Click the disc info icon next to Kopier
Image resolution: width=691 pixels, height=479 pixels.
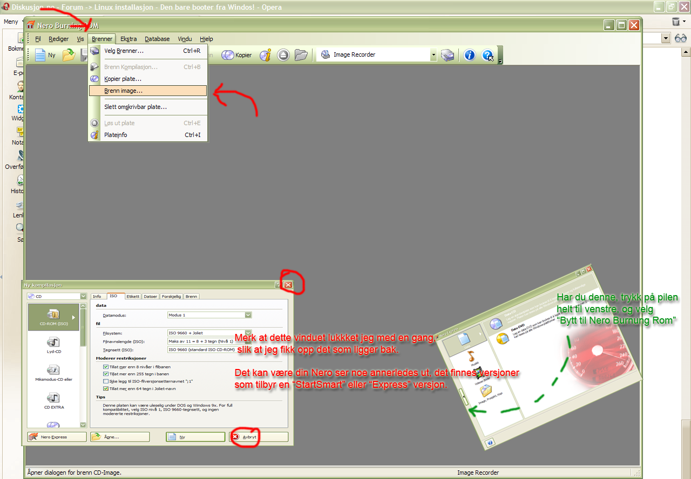click(x=265, y=55)
